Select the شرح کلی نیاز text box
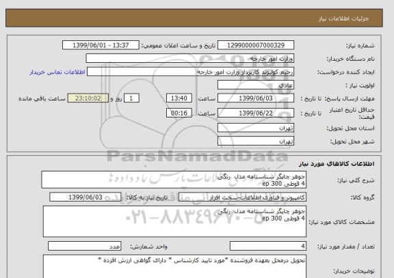 click(174, 180)
